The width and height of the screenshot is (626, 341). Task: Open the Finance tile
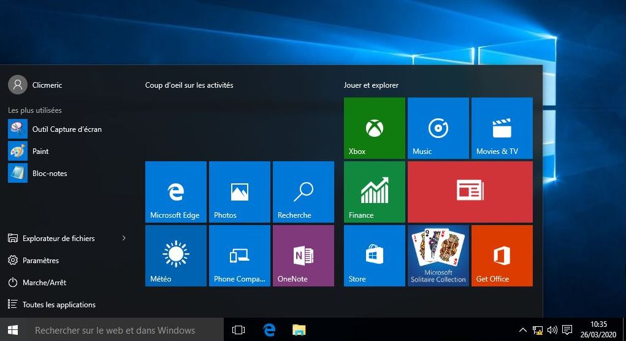point(375,192)
